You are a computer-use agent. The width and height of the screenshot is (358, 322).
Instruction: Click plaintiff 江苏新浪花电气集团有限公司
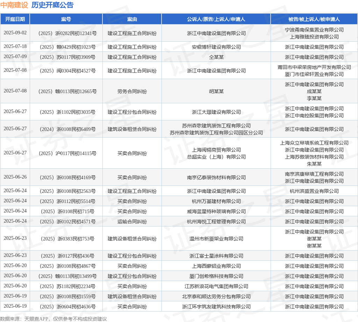[216, 287]
